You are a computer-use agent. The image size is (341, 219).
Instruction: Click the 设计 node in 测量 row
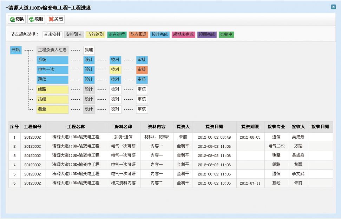click(89, 109)
